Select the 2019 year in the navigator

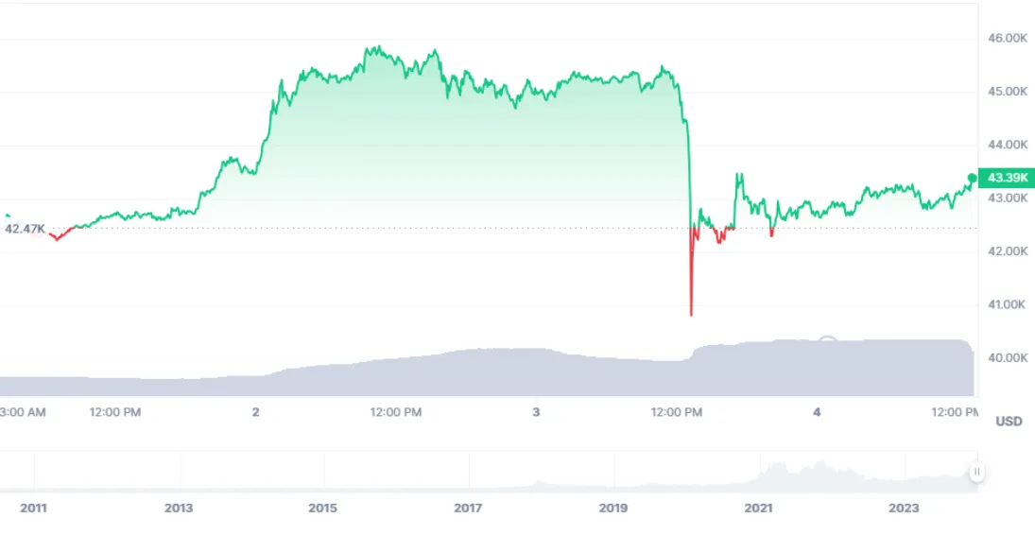point(613,508)
